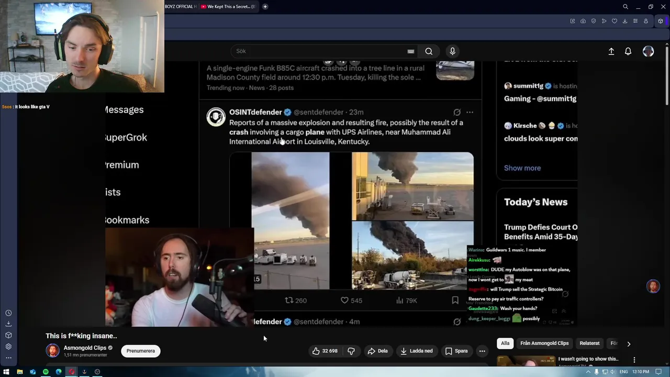
Task: Show more filter chips with right arrow
Action: [x=629, y=344]
